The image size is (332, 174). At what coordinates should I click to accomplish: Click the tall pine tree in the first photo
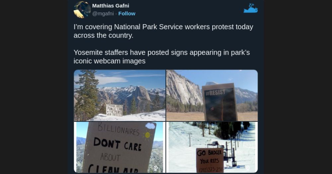[86, 95]
